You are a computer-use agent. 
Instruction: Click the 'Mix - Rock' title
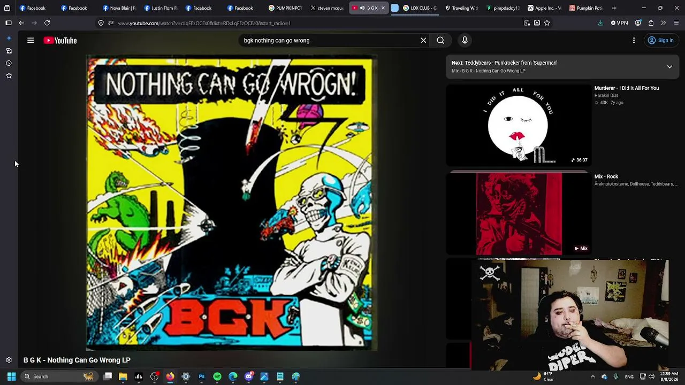point(606,176)
